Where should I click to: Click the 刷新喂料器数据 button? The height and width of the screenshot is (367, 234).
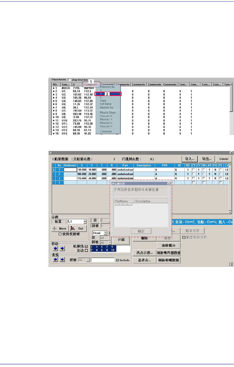169,253
